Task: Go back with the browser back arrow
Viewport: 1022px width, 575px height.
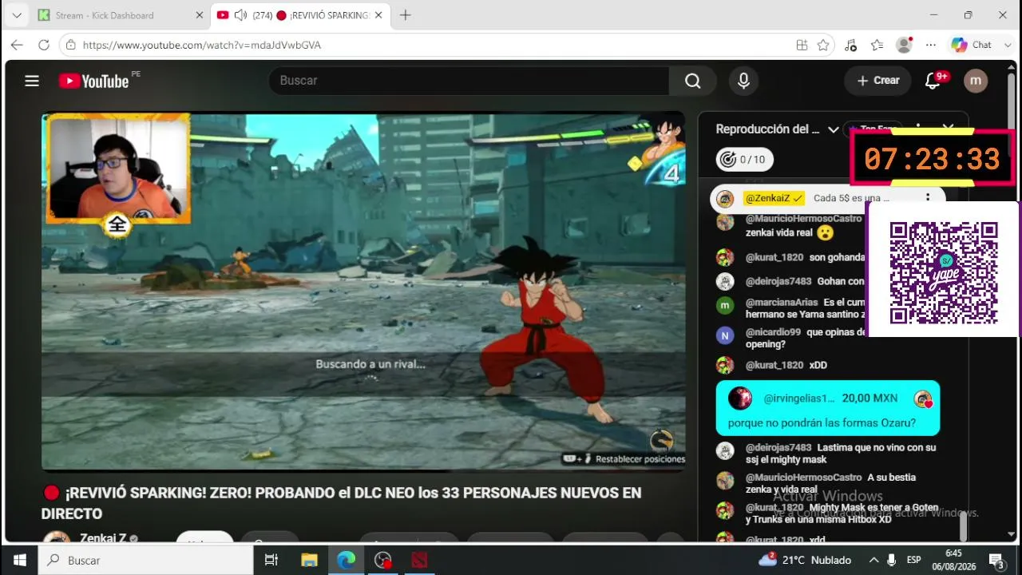Action: (x=17, y=46)
